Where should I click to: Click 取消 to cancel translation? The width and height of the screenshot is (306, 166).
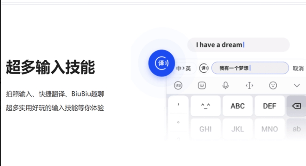pos(298,68)
